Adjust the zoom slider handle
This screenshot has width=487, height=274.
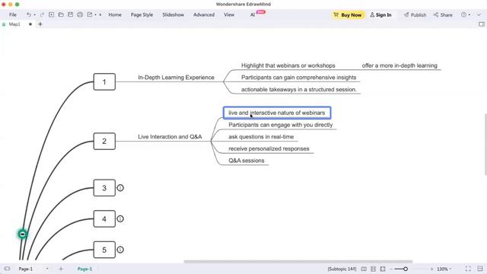tap(406, 269)
